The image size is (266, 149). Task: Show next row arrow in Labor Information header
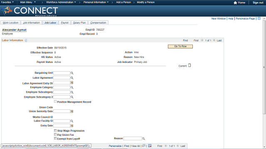tap(214, 40)
